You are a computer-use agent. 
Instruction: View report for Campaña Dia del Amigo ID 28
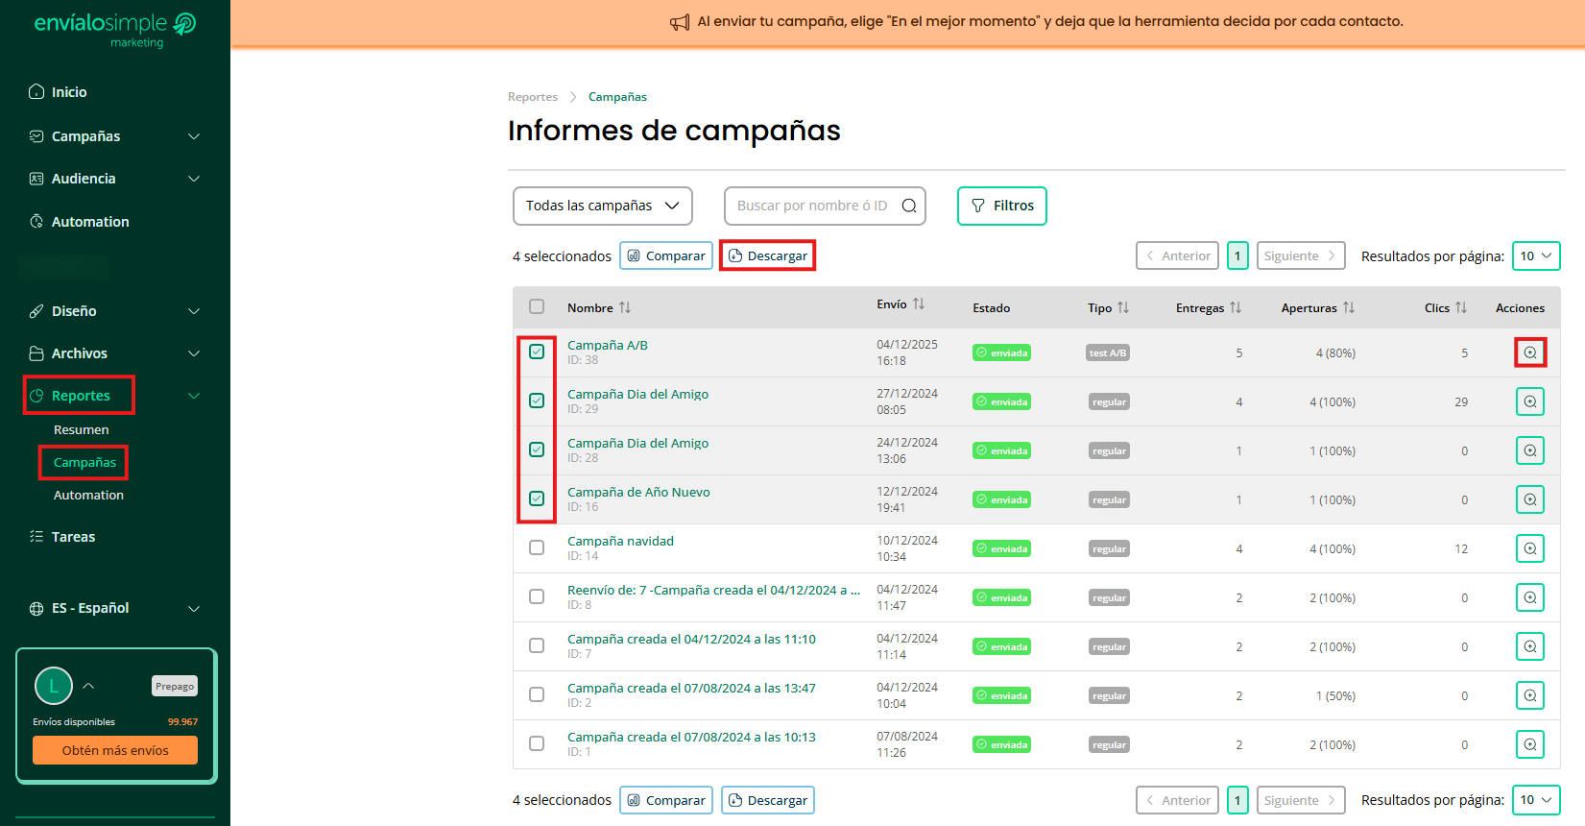click(x=1530, y=450)
